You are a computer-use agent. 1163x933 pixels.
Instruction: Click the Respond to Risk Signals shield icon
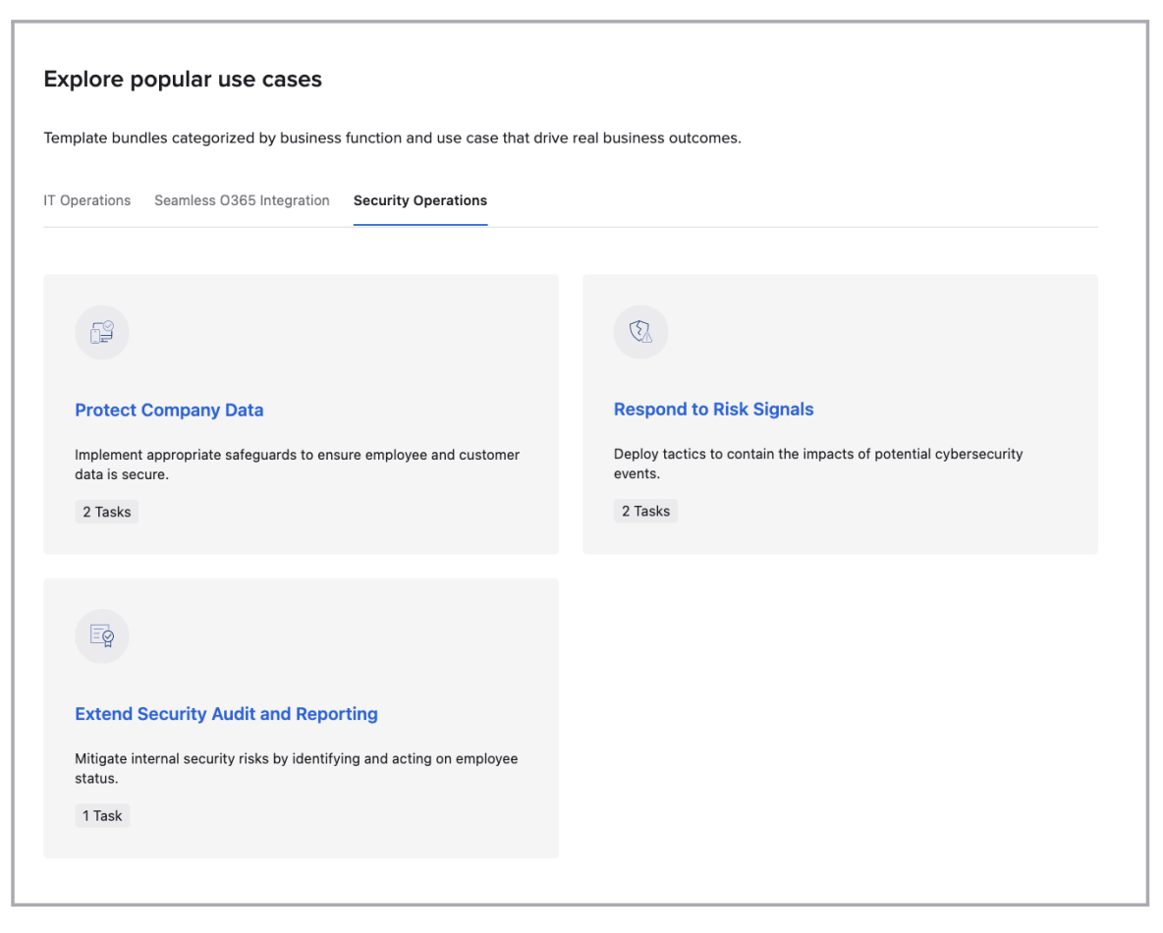tap(640, 332)
